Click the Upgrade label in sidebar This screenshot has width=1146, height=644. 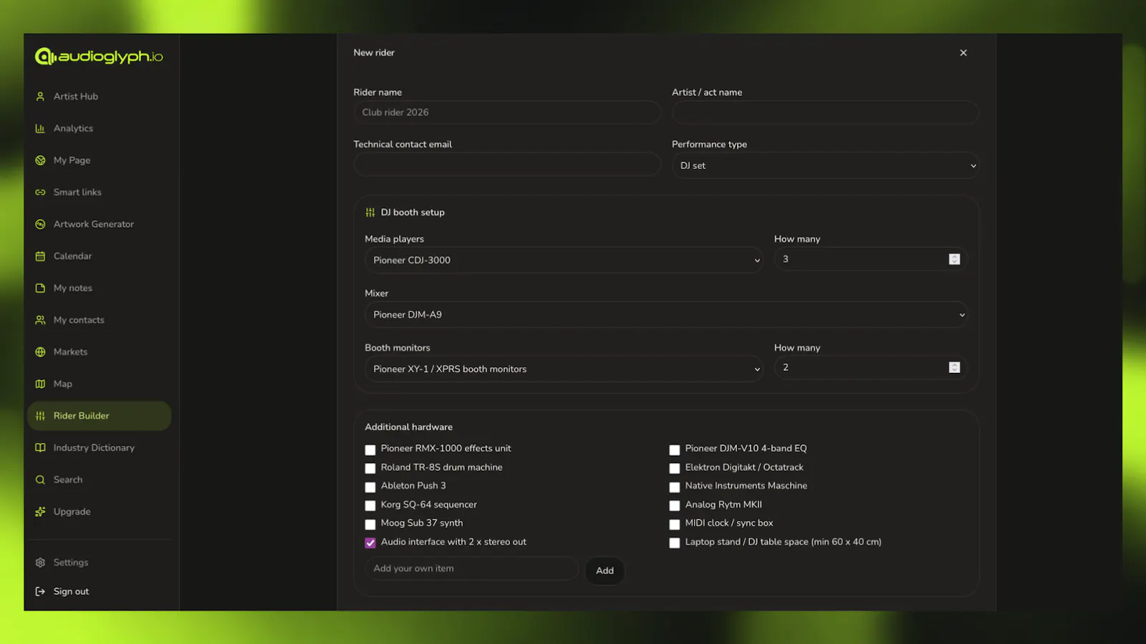(x=72, y=512)
